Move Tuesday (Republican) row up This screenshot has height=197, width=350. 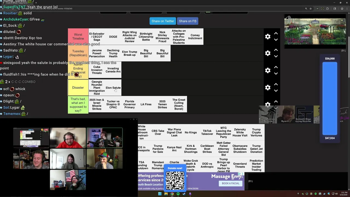click(x=276, y=50)
